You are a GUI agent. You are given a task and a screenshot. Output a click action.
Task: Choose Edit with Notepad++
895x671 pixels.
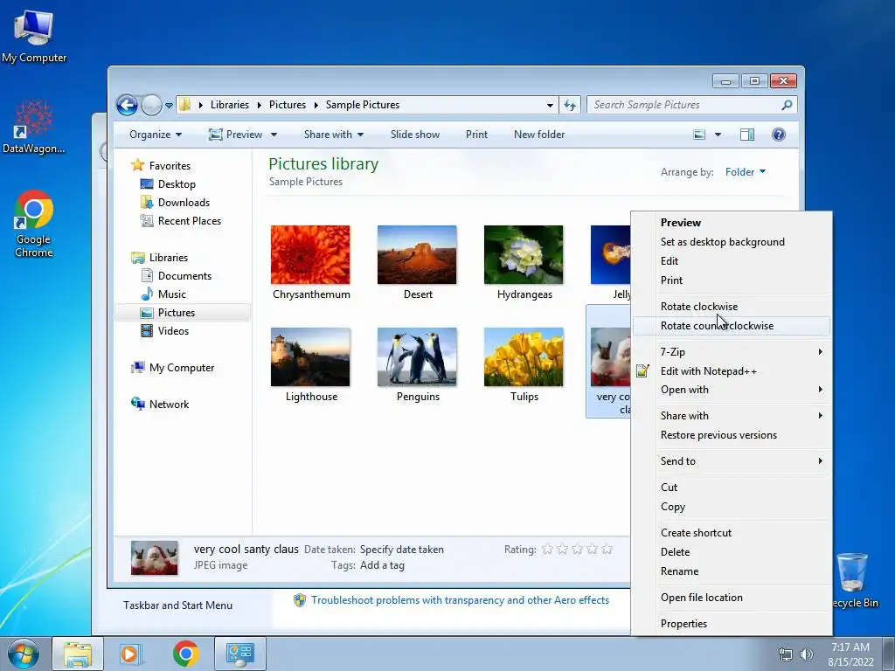point(732,370)
